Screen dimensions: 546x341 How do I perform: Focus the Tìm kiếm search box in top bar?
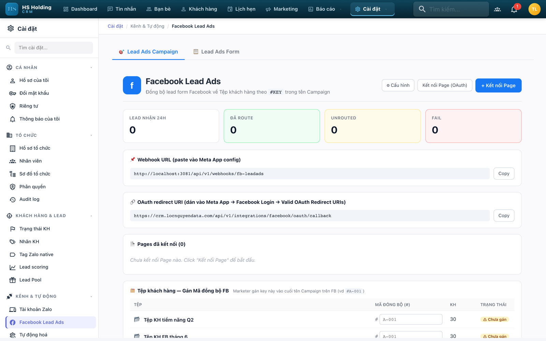click(x=451, y=9)
